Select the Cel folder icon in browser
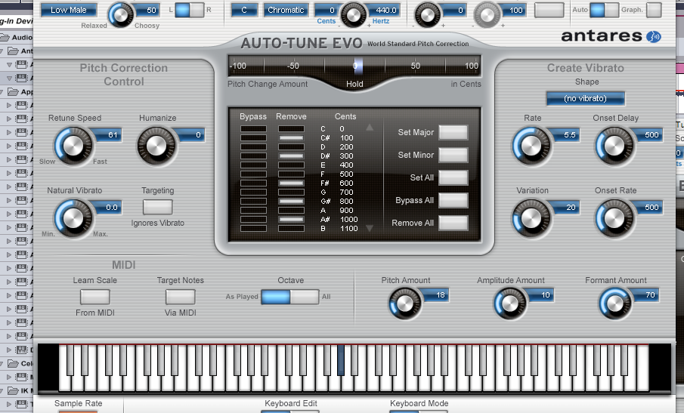The image size is (684, 413). click(x=14, y=363)
